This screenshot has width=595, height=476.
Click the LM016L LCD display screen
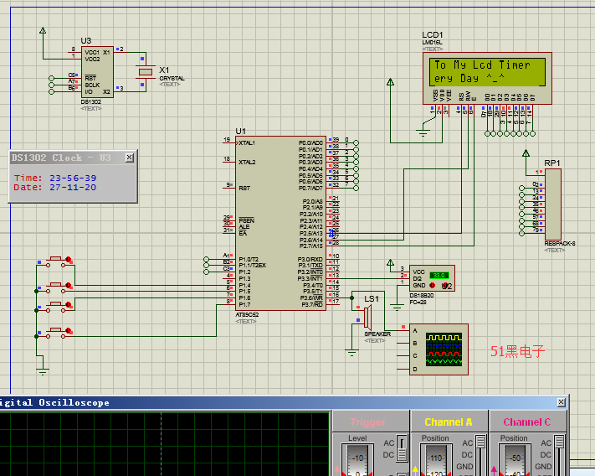pos(487,72)
